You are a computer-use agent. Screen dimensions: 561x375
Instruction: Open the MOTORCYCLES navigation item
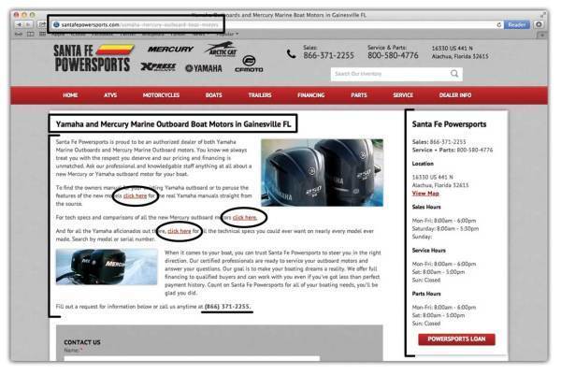coord(161,95)
